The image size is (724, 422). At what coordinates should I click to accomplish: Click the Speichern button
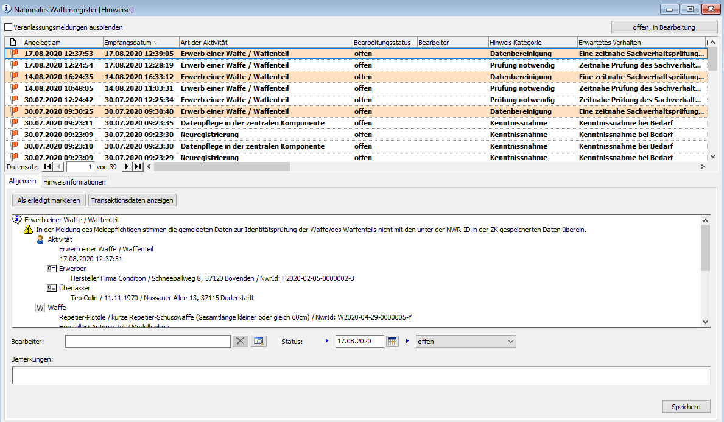pos(686,407)
